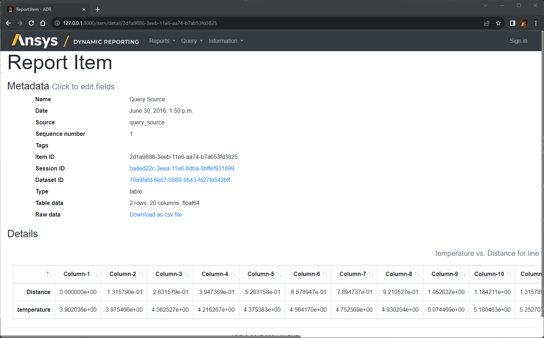Sort by Column-5 arrows

[279, 274]
